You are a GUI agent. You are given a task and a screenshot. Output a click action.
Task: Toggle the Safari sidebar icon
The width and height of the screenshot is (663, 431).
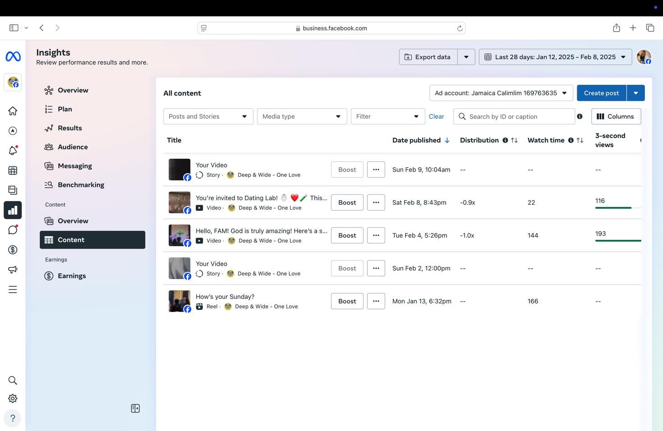[14, 28]
